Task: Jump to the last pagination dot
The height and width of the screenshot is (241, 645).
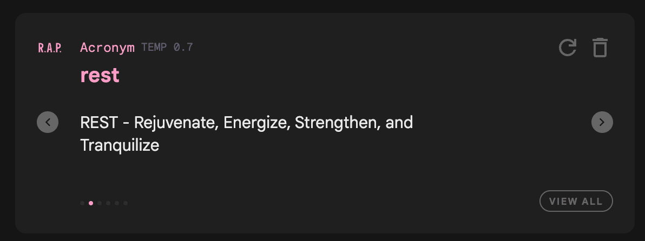Action: click(x=126, y=203)
